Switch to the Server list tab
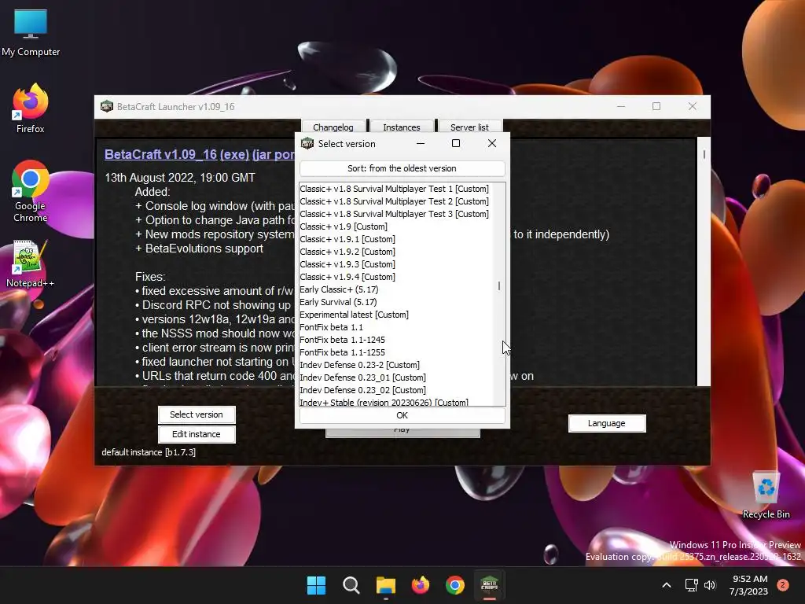Image resolution: width=805 pixels, height=604 pixels. pyautogui.click(x=470, y=127)
